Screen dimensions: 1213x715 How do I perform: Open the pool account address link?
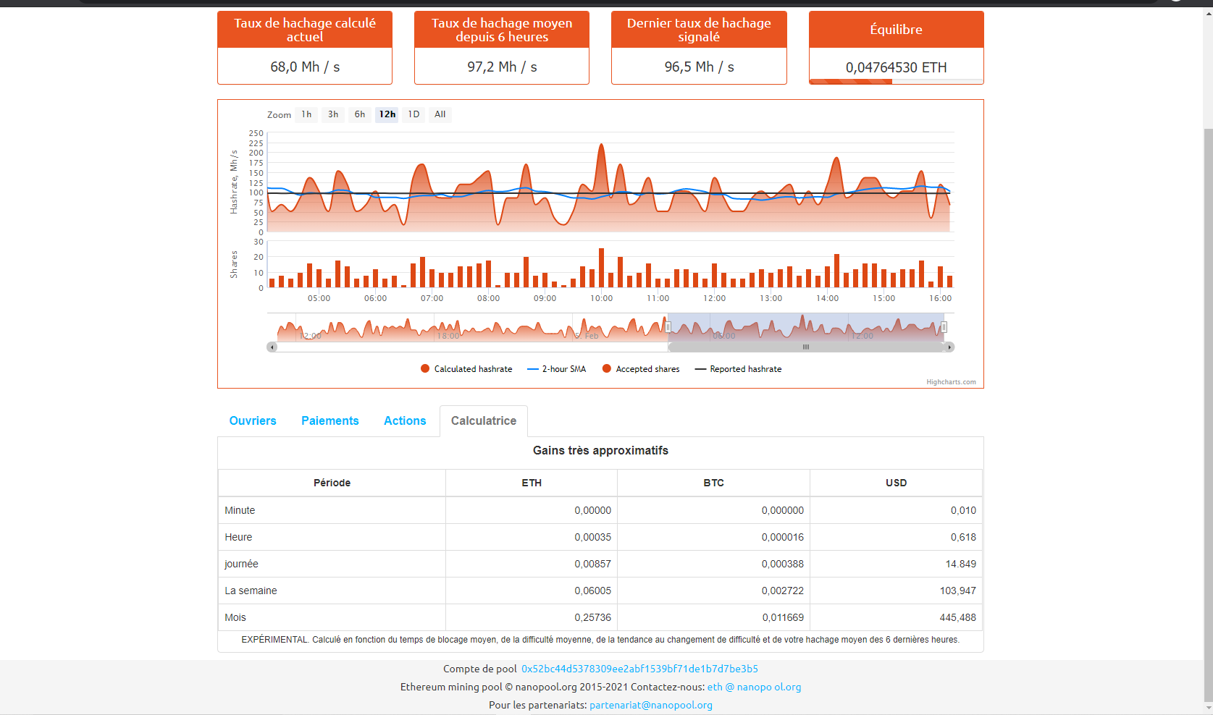click(639, 669)
